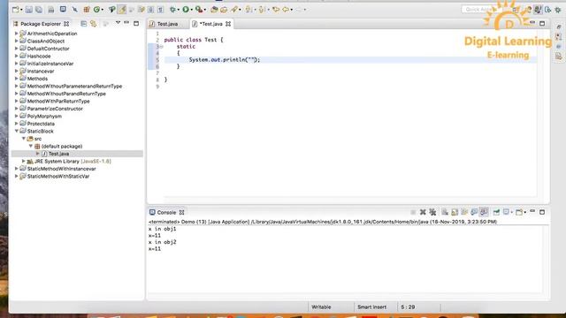Select the Methods project

[37, 79]
